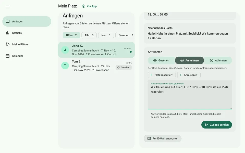Open the hamburger navigation menu
The image size is (245, 153).
click(x=8, y=7)
